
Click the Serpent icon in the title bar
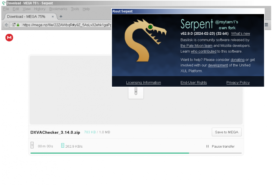click(x=4, y=3)
